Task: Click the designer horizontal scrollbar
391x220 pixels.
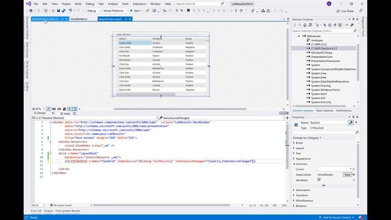Action: click(x=180, y=109)
